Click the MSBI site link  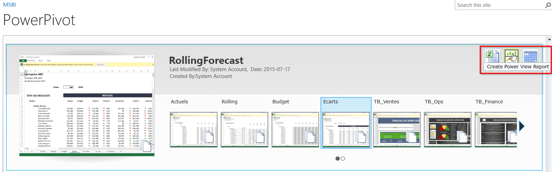point(10,5)
